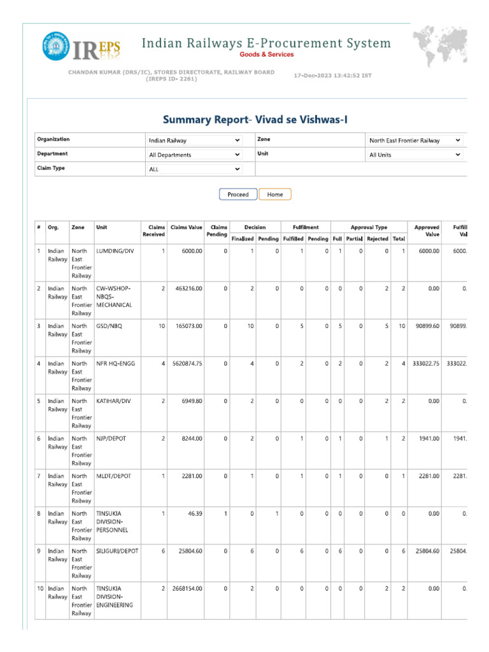The height and width of the screenshot is (652, 489).
Task: Go to Home via Home button
Action: pos(275,194)
